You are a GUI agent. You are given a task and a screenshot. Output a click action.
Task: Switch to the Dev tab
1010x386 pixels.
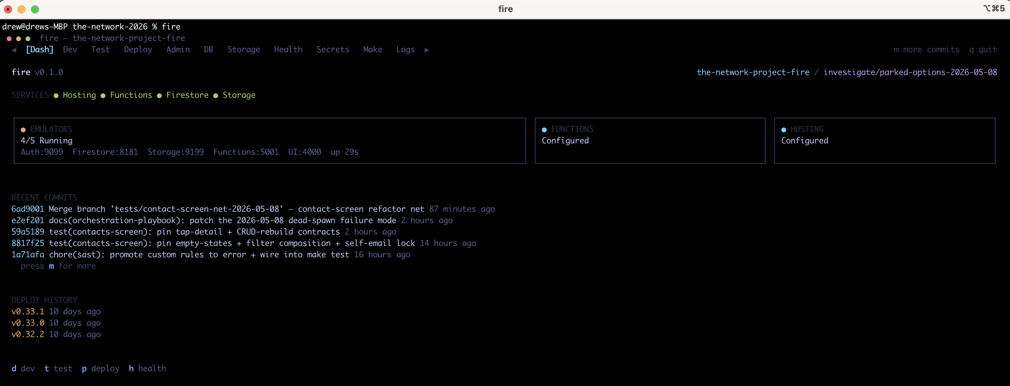point(70,49)
